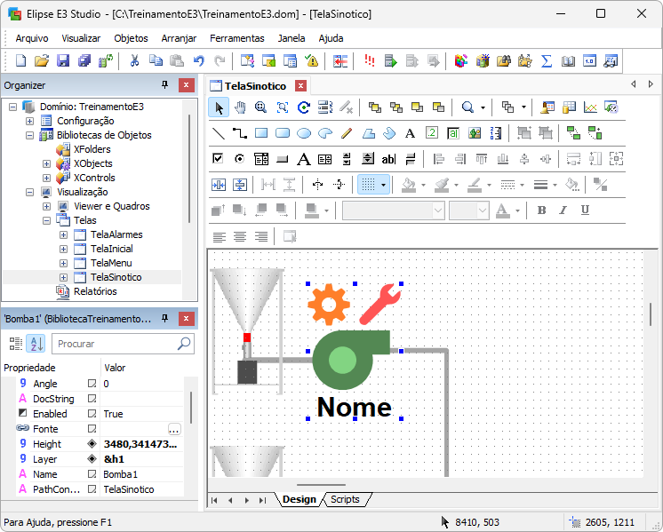Click the large A text tool
Image resolution: width=663 pixels, height=532 pixels.
[303, 159]
